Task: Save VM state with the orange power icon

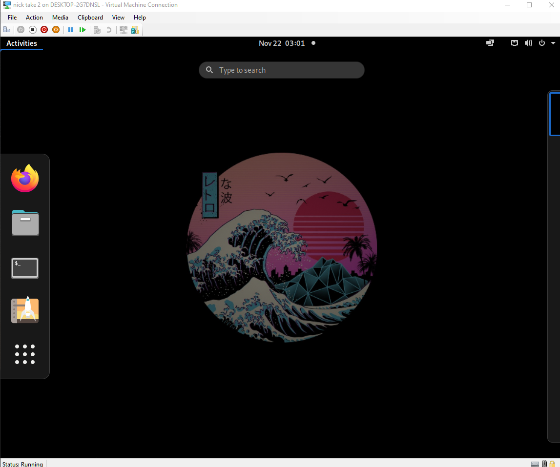Action: [x=56, y=30]
